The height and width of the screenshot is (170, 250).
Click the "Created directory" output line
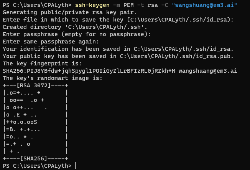pos(75,27)
